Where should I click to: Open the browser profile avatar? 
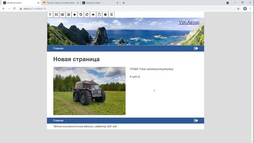point(245,9)
